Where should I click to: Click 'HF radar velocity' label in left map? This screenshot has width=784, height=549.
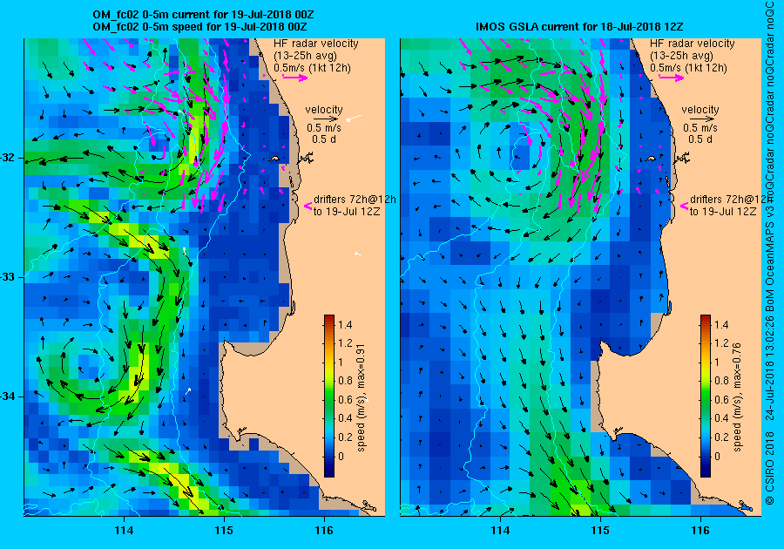(316, 44)
